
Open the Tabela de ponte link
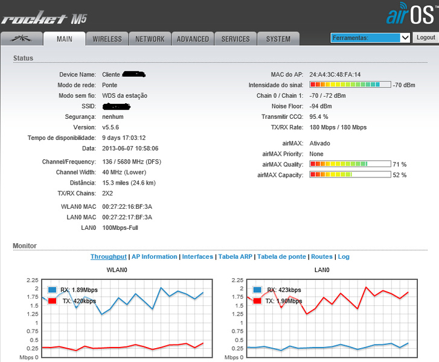coord(281,256)
